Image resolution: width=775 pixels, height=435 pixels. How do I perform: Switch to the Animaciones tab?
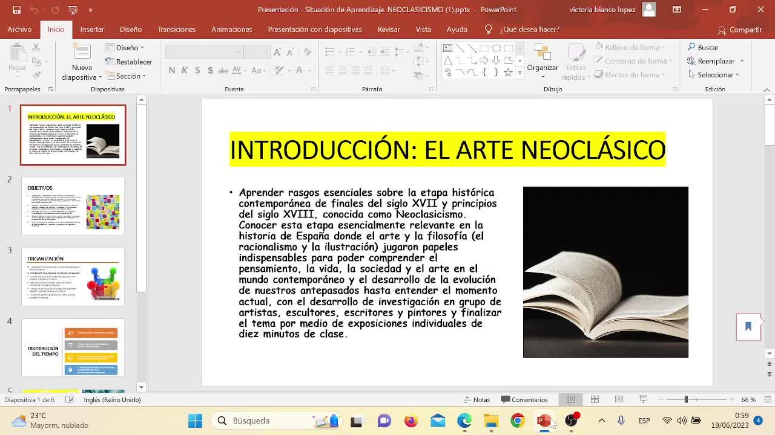231,29
